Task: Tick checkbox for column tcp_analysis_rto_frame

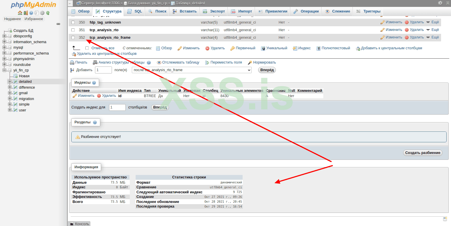Action: (x=73, y=37)
